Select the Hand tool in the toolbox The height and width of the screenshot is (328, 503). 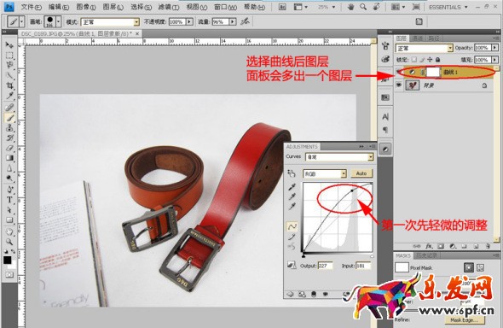9,231
